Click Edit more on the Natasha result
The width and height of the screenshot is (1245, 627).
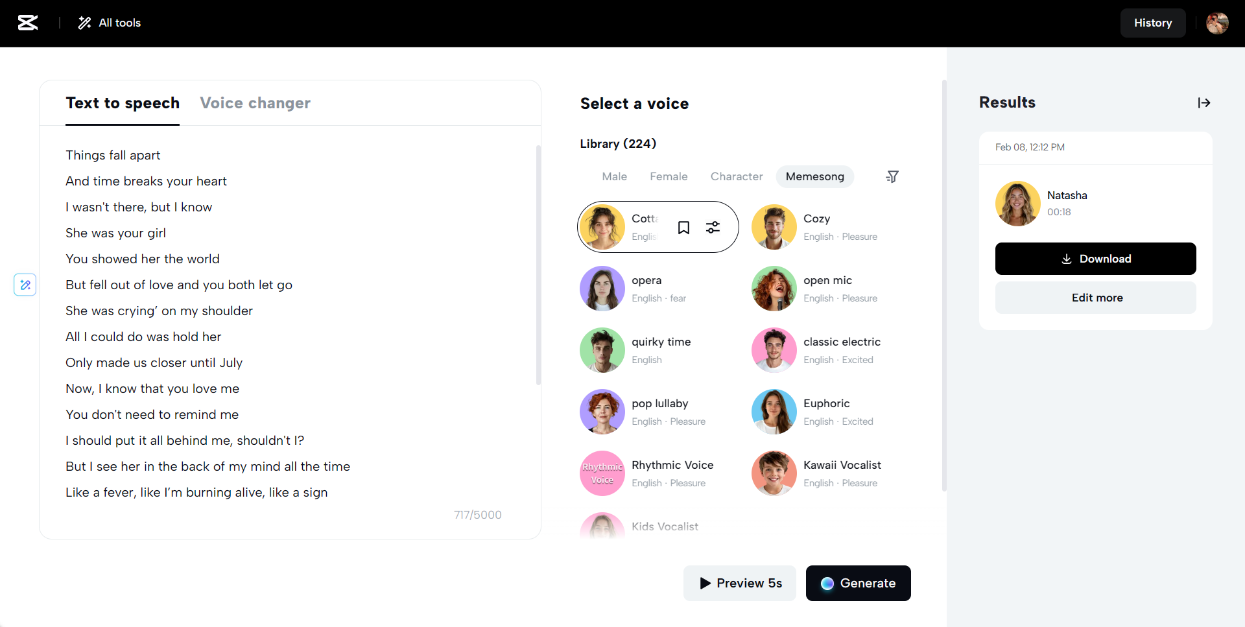pyautogui.click(x=1096, y=298)
